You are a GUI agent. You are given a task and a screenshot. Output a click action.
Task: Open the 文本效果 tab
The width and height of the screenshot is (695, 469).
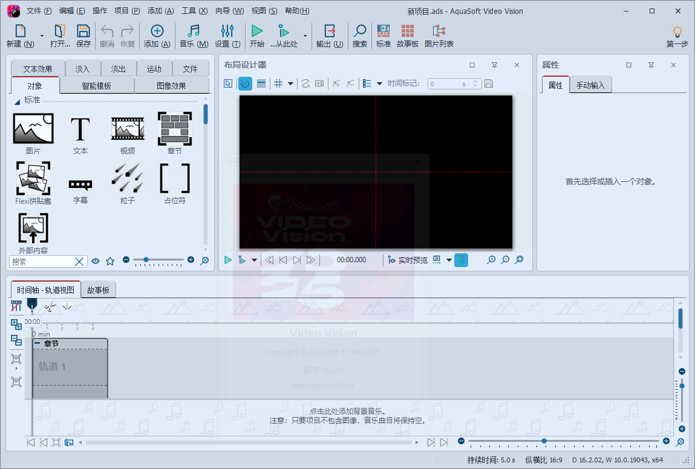(38, 69)
